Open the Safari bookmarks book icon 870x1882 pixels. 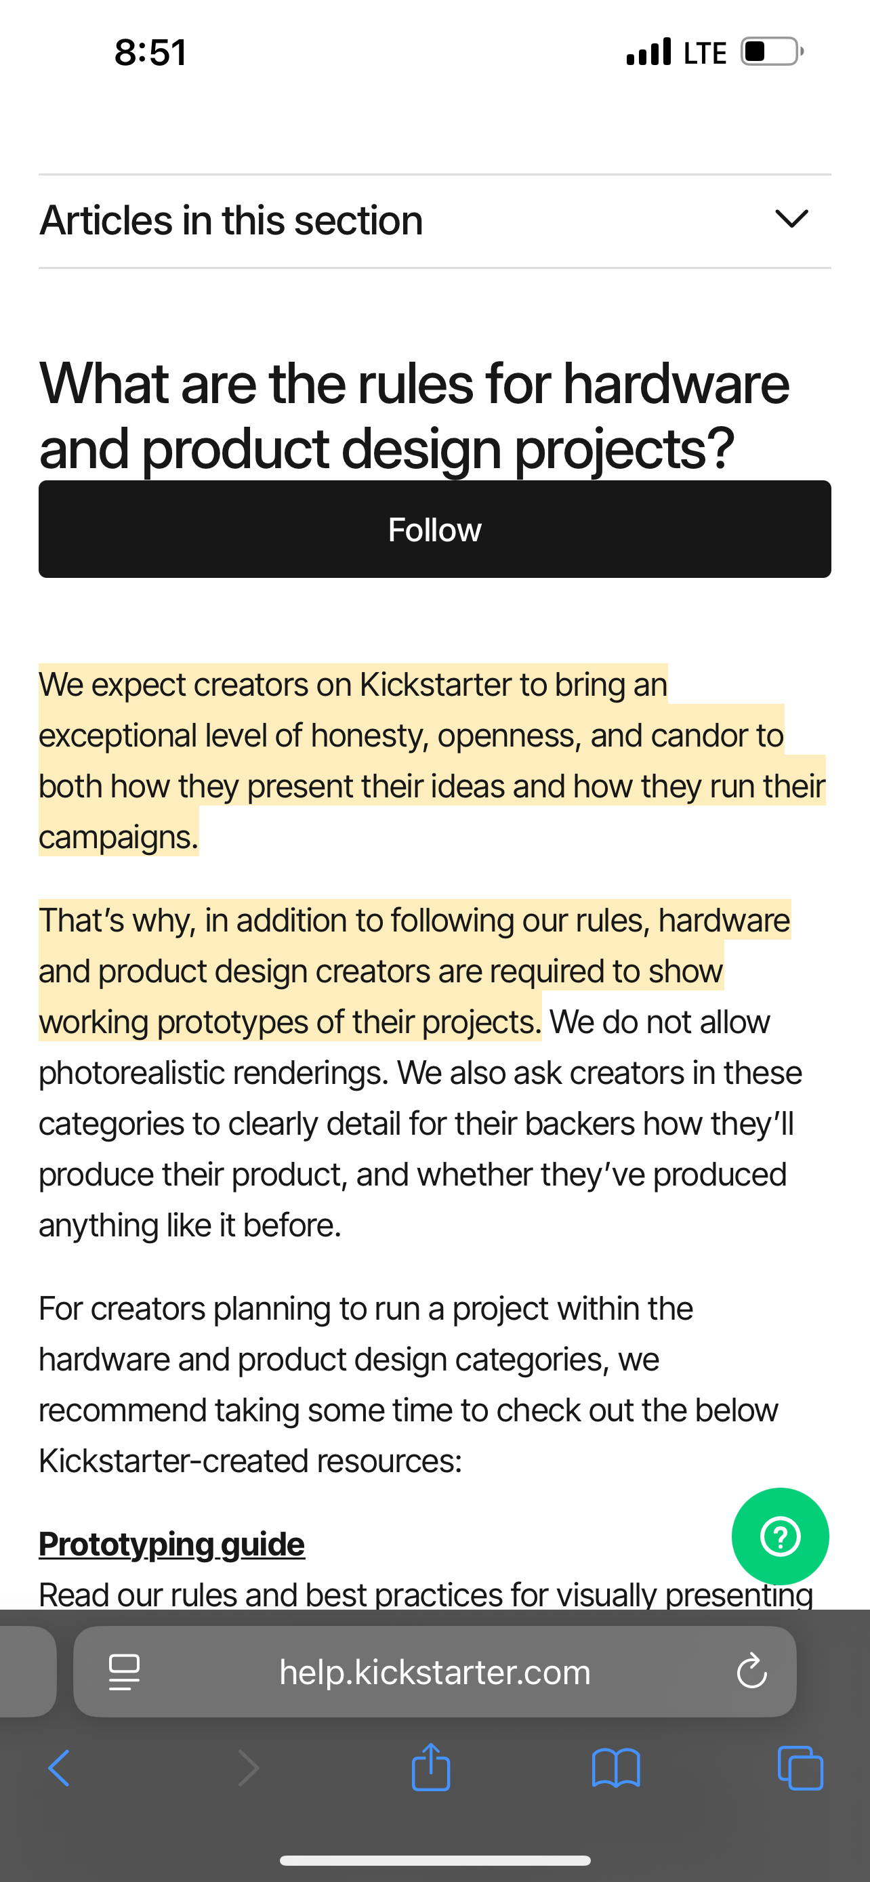coord(616,1769)
